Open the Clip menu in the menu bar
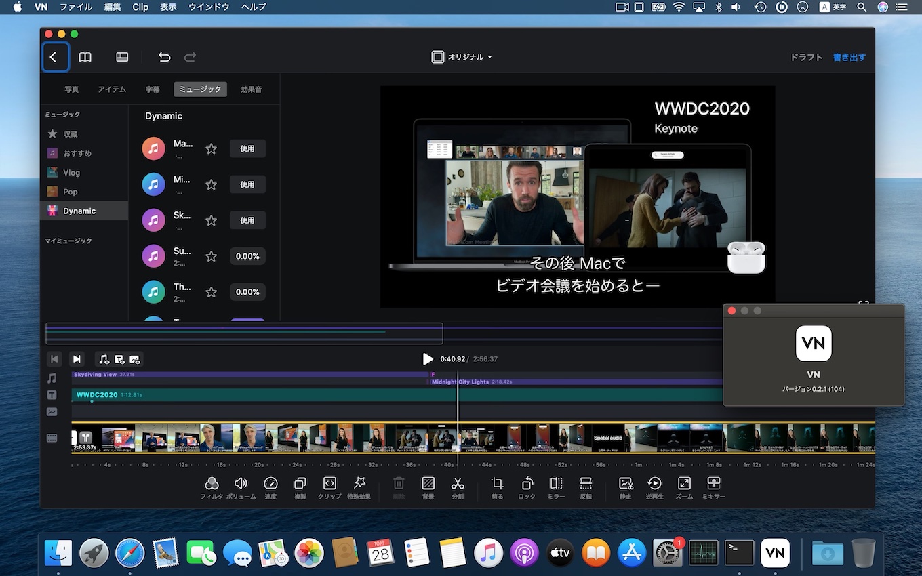The width and height of the screenshot is (922, 576). point(140,7)
